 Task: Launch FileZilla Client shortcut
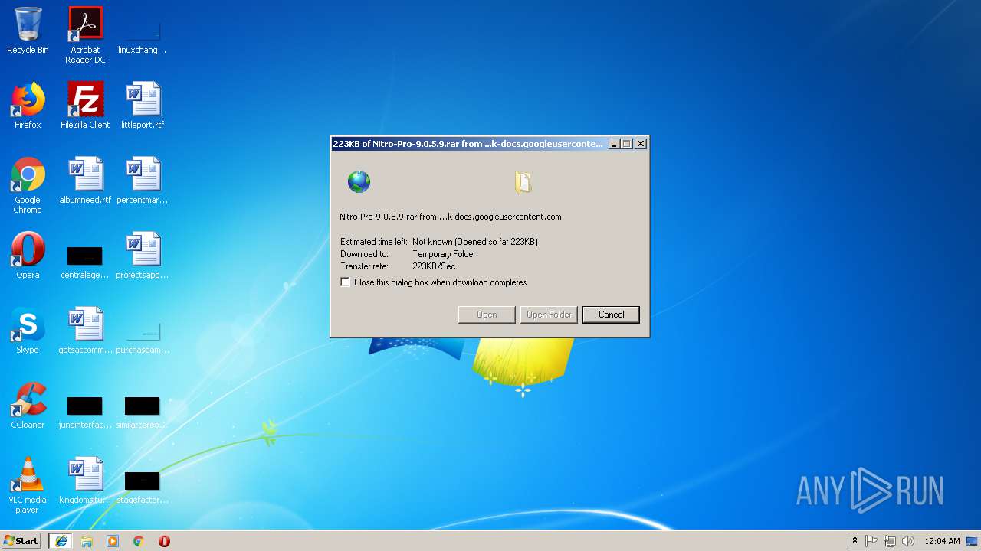pos(85,106)
